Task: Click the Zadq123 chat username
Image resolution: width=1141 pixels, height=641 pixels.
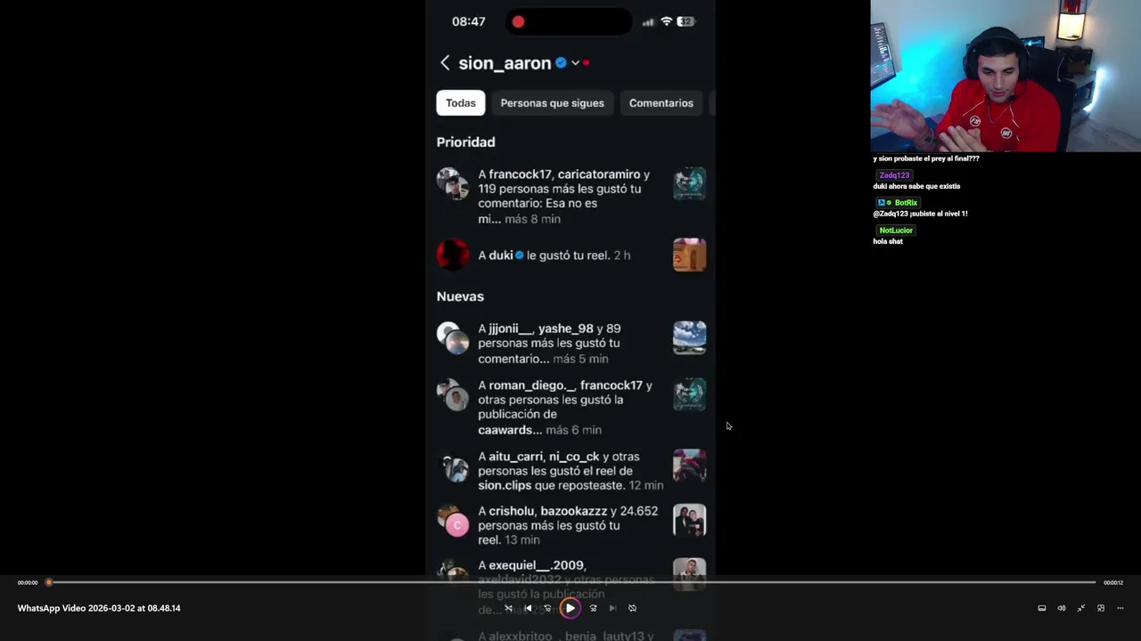Action: click(x=894, y=175)
